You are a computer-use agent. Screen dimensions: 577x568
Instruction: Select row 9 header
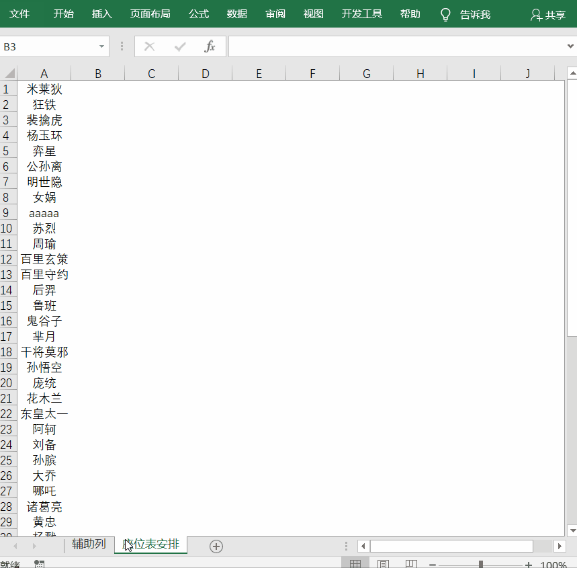[8, 213]
